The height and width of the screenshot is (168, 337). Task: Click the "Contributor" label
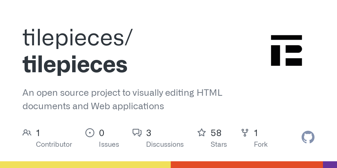point(54,144)
